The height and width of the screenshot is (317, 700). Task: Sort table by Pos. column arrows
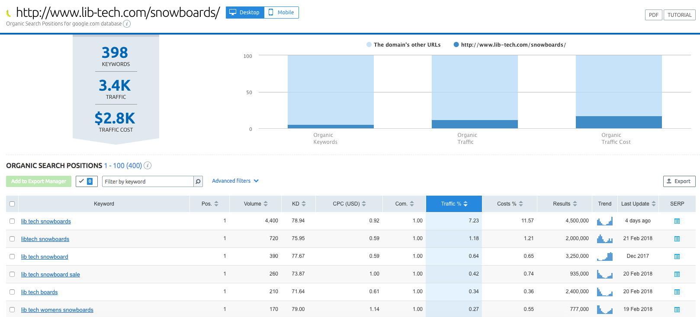[216, 204]
